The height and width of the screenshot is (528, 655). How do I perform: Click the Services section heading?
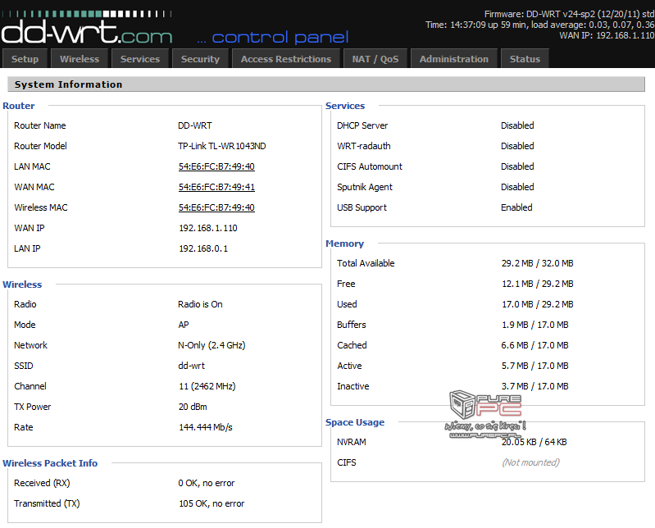tap(345, 106)
